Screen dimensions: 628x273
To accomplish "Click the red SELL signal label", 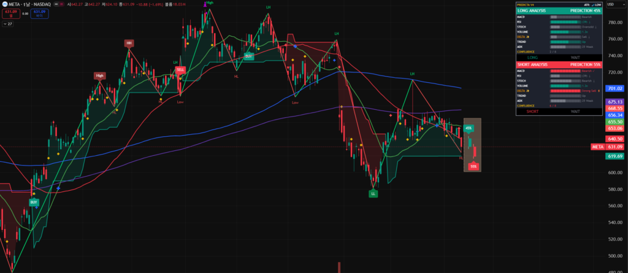I will point(180,70).
